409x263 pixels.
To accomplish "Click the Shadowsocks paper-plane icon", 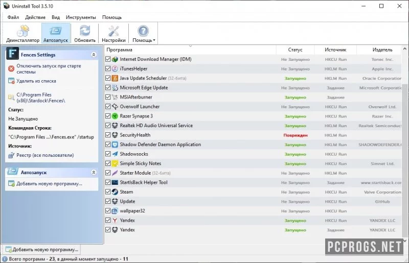I will click(115, 154).
